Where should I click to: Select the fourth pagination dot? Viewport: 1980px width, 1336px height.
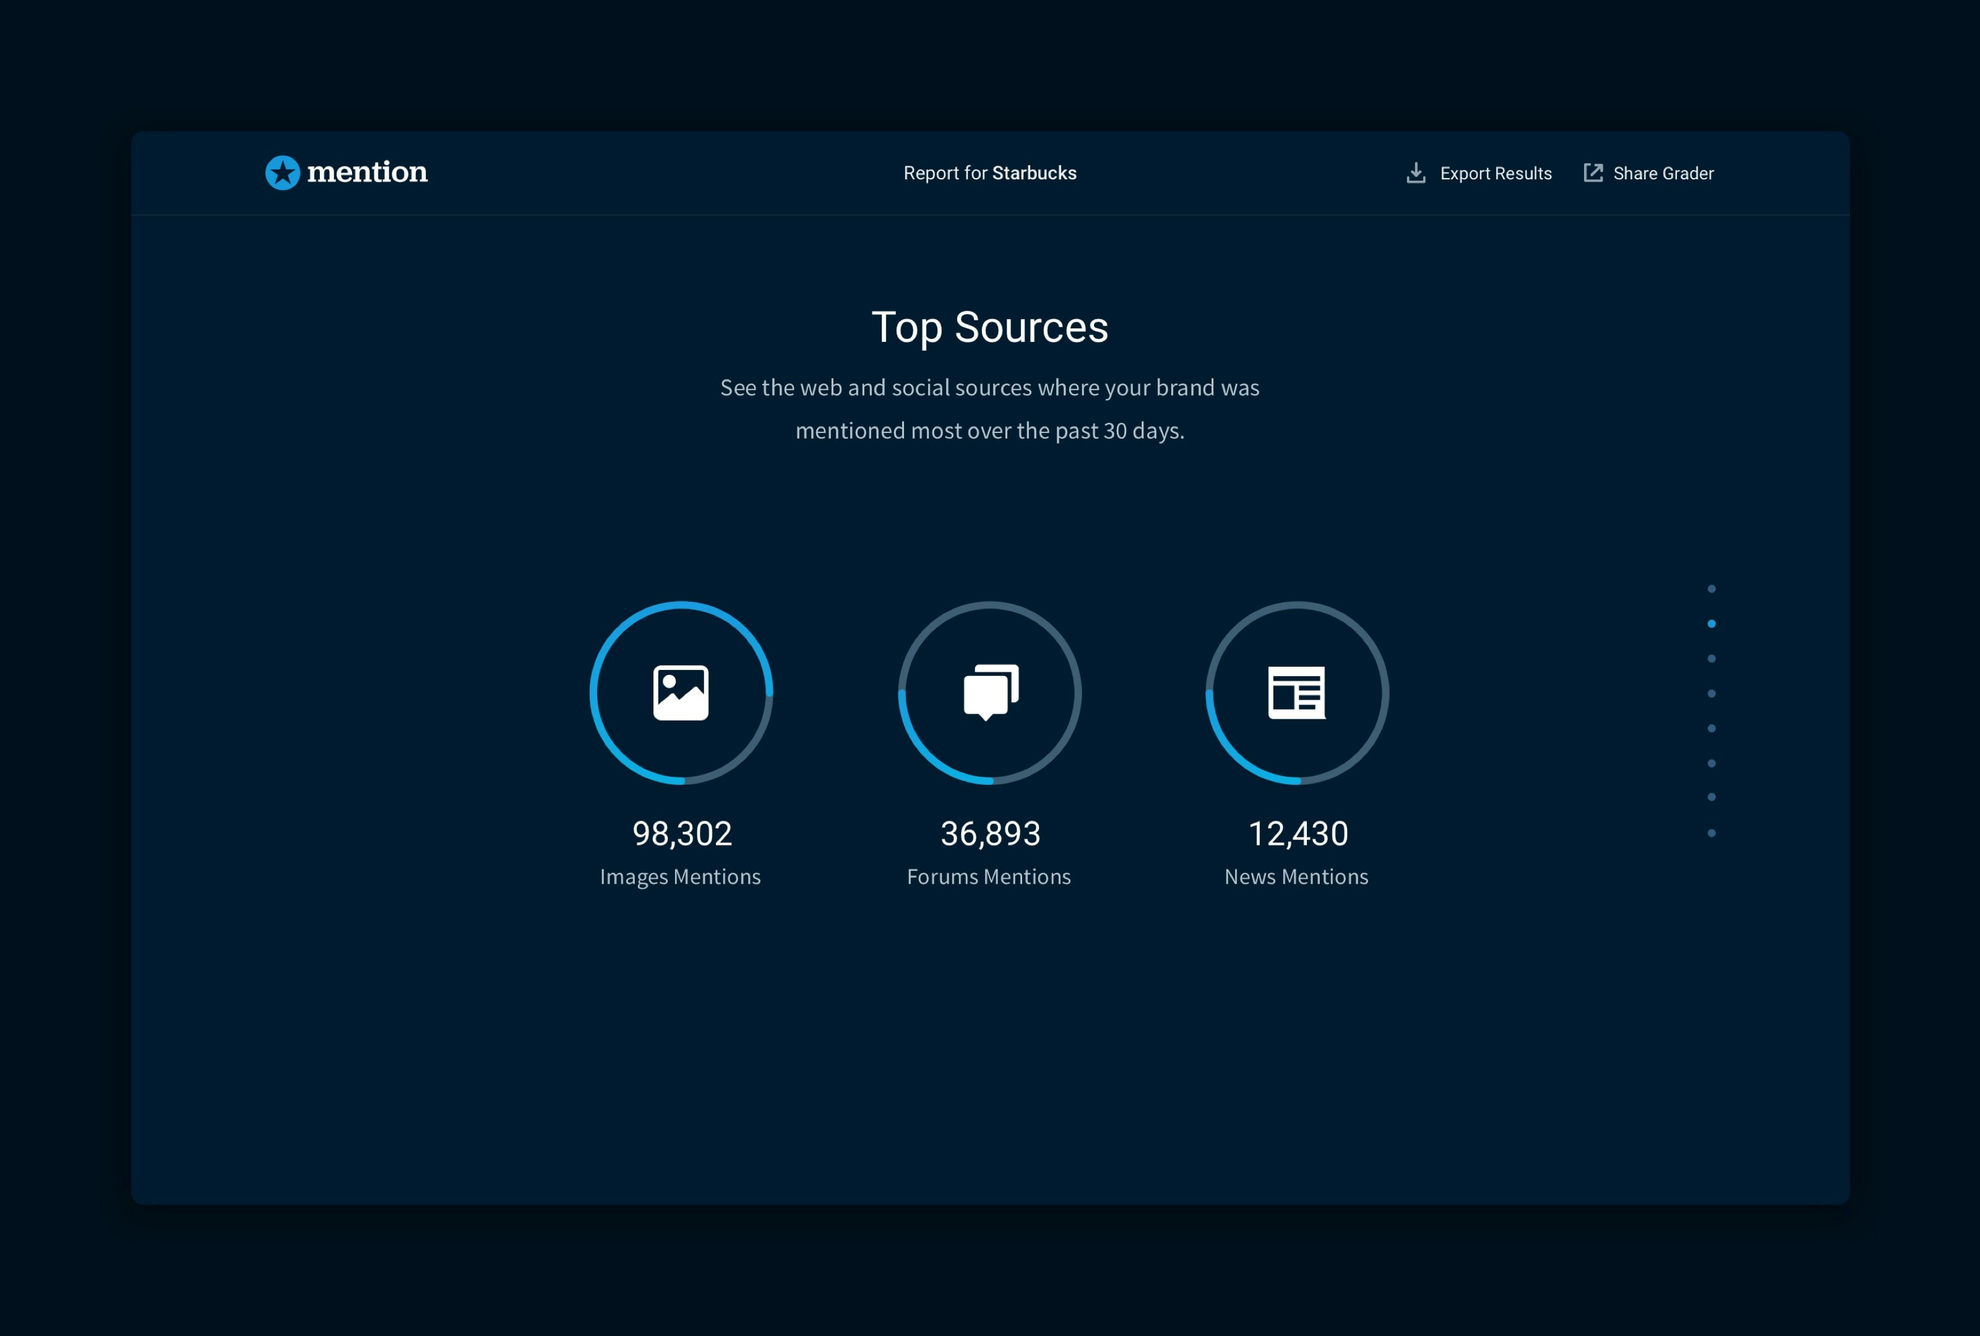[x=1711, y=693]
